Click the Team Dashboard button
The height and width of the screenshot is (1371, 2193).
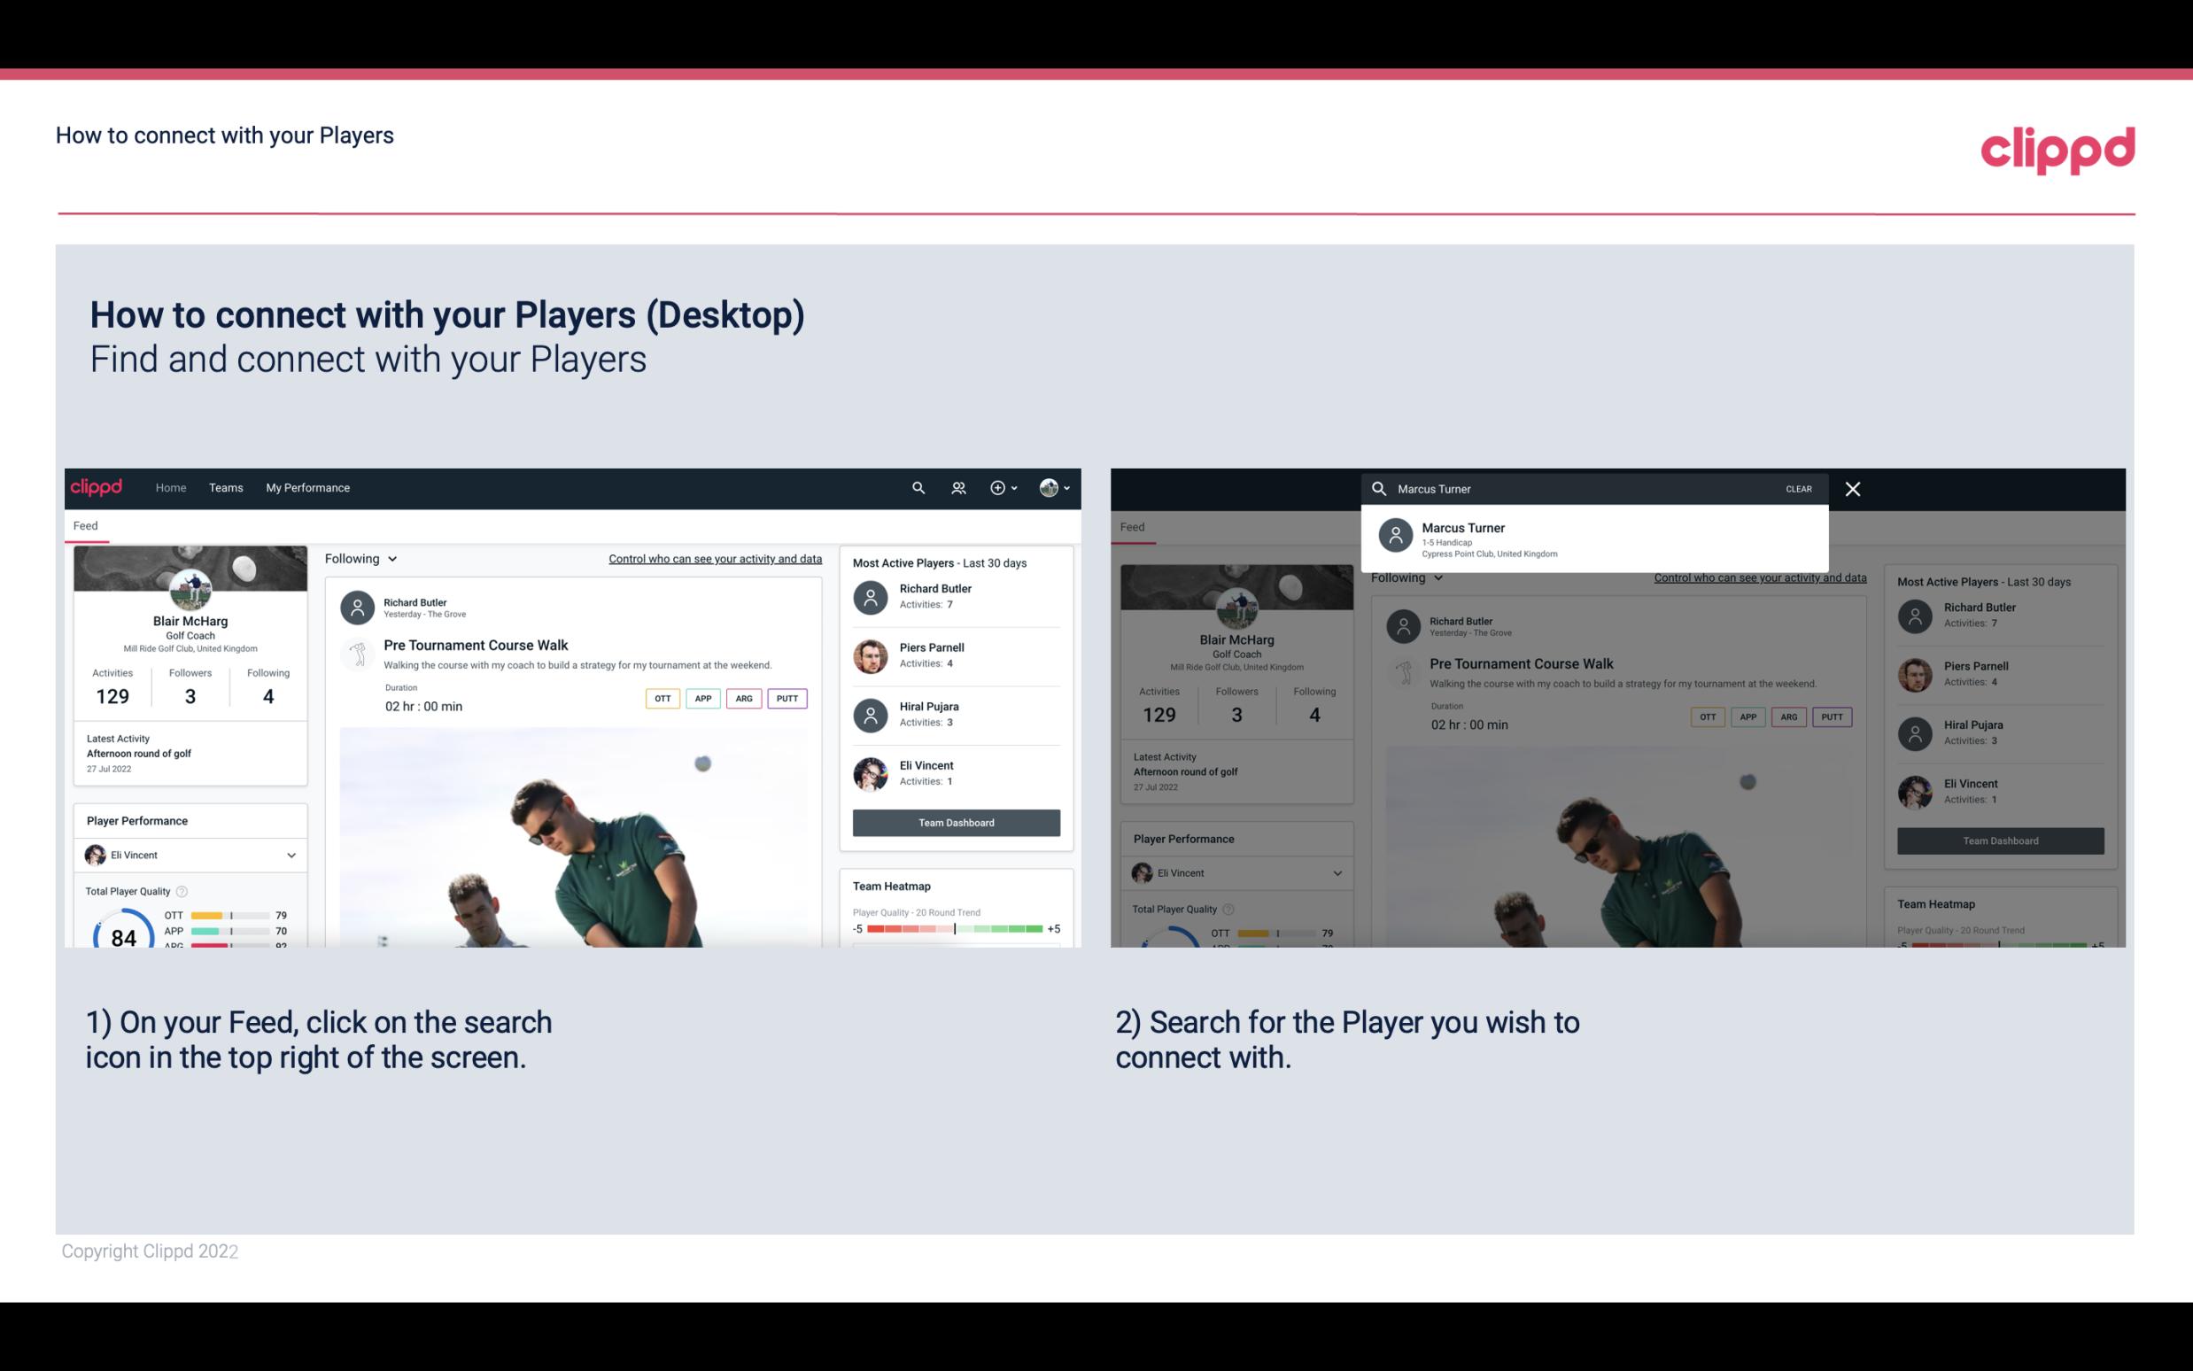[955, 821]
